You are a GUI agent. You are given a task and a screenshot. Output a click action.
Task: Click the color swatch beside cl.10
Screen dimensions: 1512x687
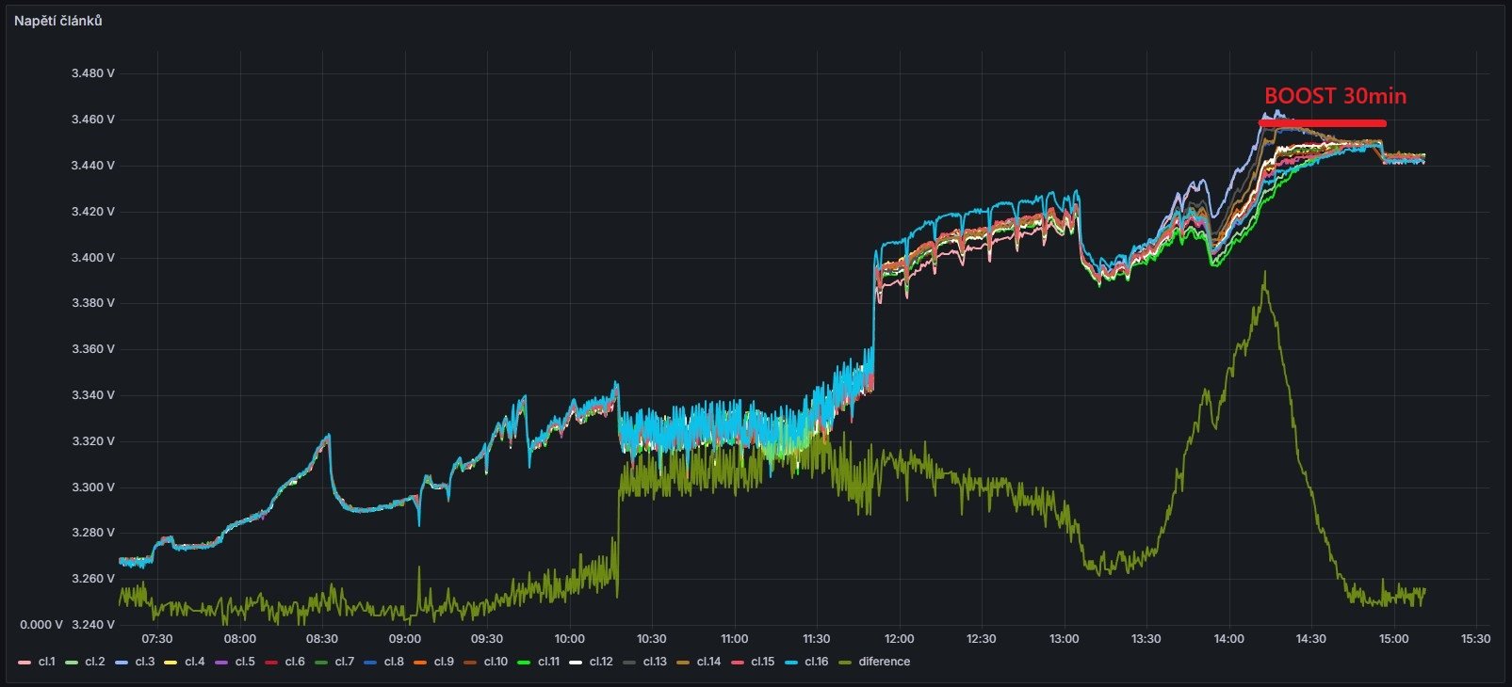pos(470,663)
